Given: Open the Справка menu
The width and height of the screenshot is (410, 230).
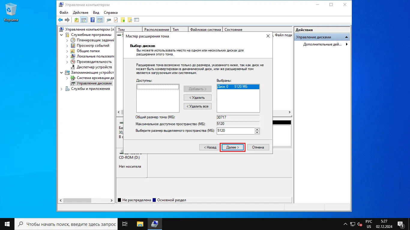Looking at the screenshot, I should pos(110,13).
